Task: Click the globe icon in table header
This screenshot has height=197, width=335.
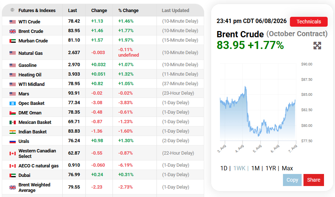Action: 12,10
